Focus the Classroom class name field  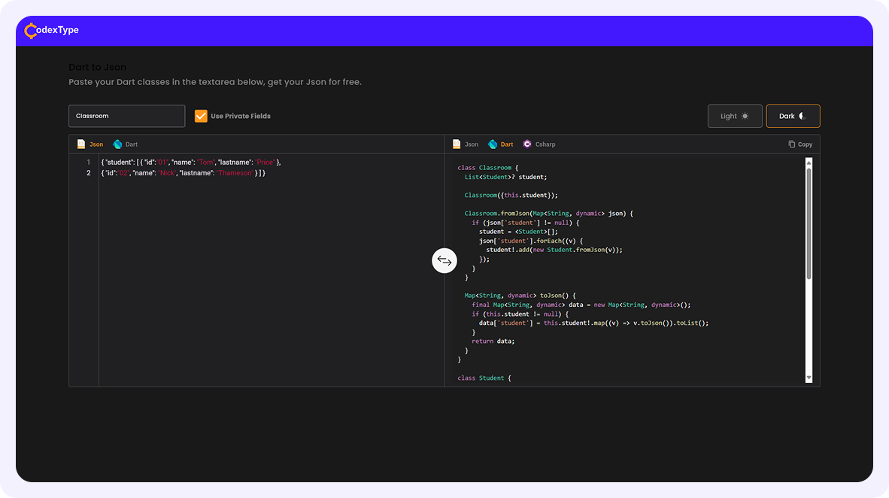(127, 116)
